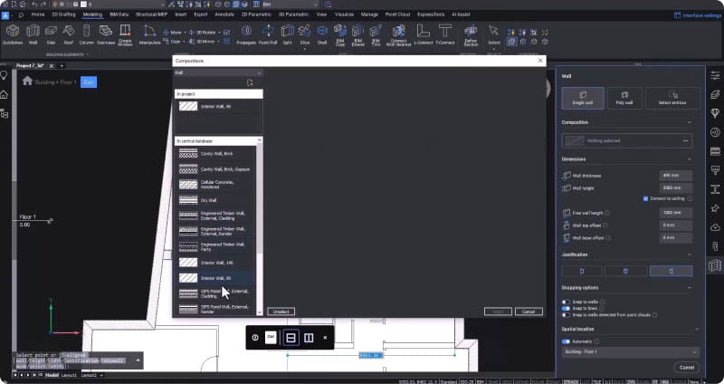Viewport: 724px width, 384px height.
Task: Open the layers panel icon on right
Action: pos(715,94)
